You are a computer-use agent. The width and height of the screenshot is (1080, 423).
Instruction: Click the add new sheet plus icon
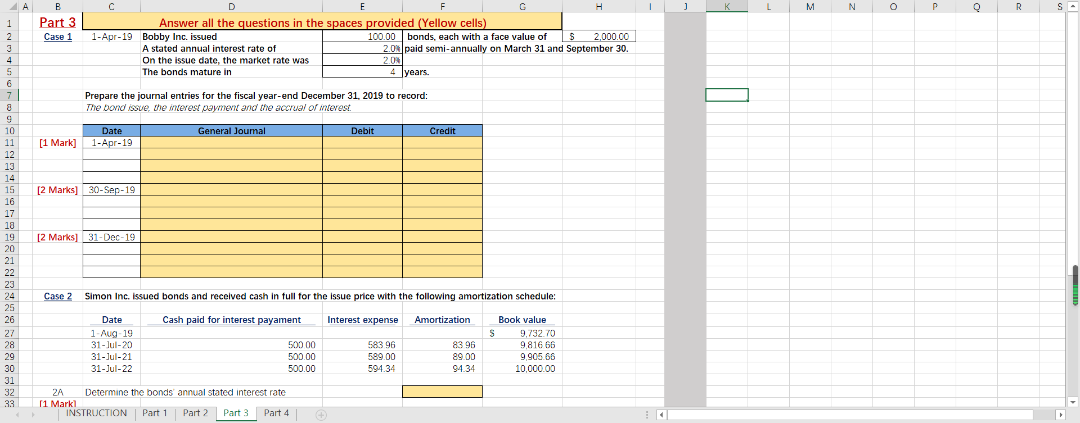click(321, 415)
